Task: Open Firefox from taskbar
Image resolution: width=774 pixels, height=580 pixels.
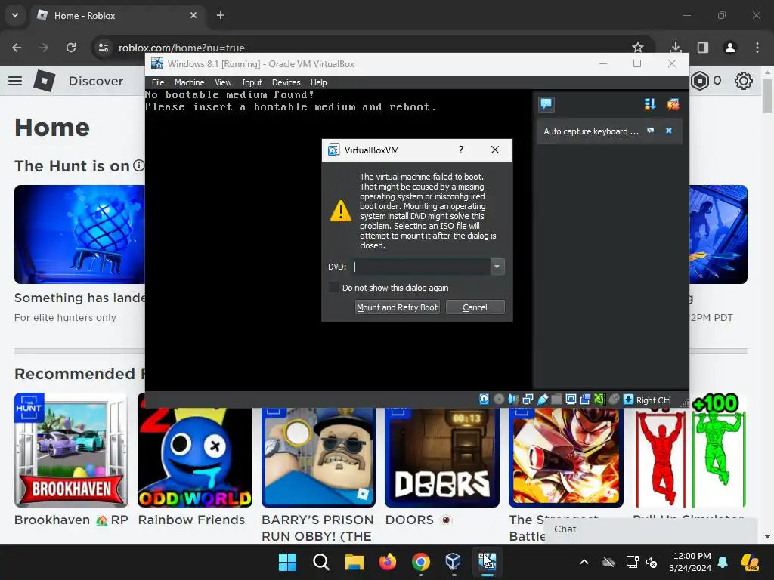Action: [x=388, y=562]
